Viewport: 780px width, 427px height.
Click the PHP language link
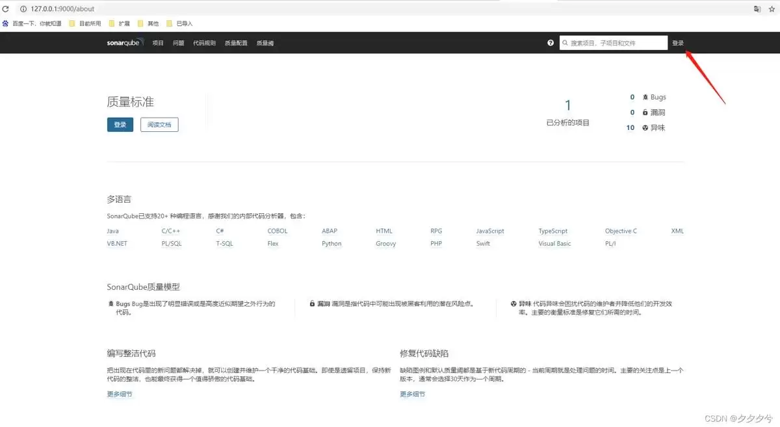click(436, 244)
